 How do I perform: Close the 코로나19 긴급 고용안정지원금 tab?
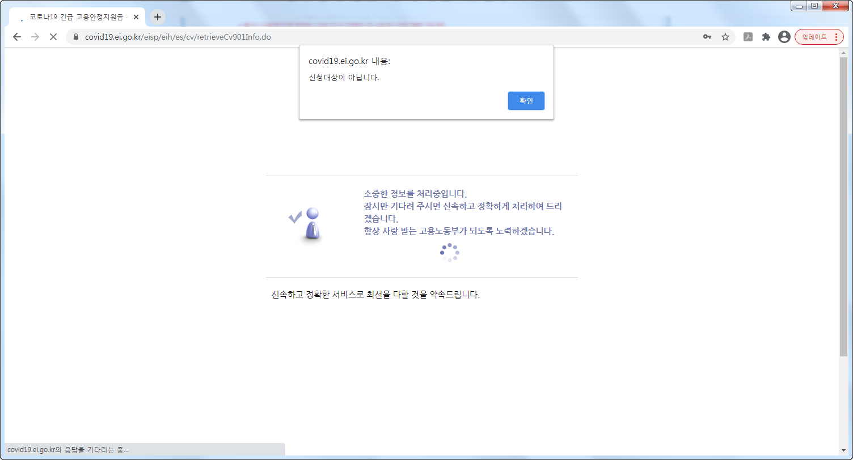pyautogui.click(x=136, y=17)
